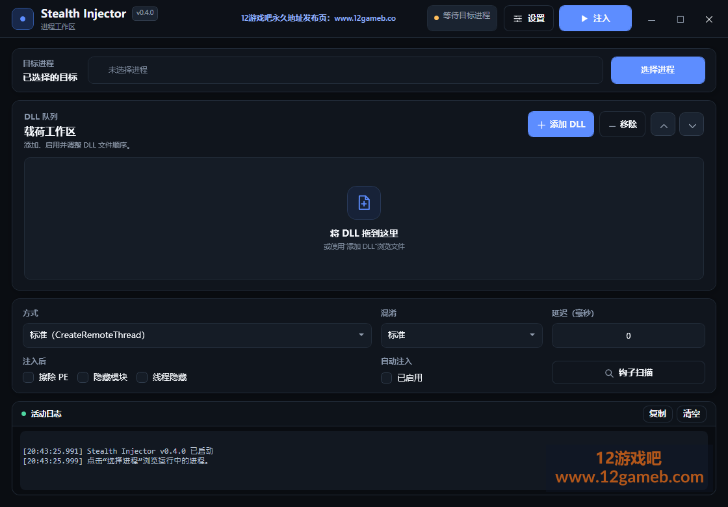Open the www.12gameb.co link in header
This screenshot has width=728, height=507.
(x=365, y=19)
